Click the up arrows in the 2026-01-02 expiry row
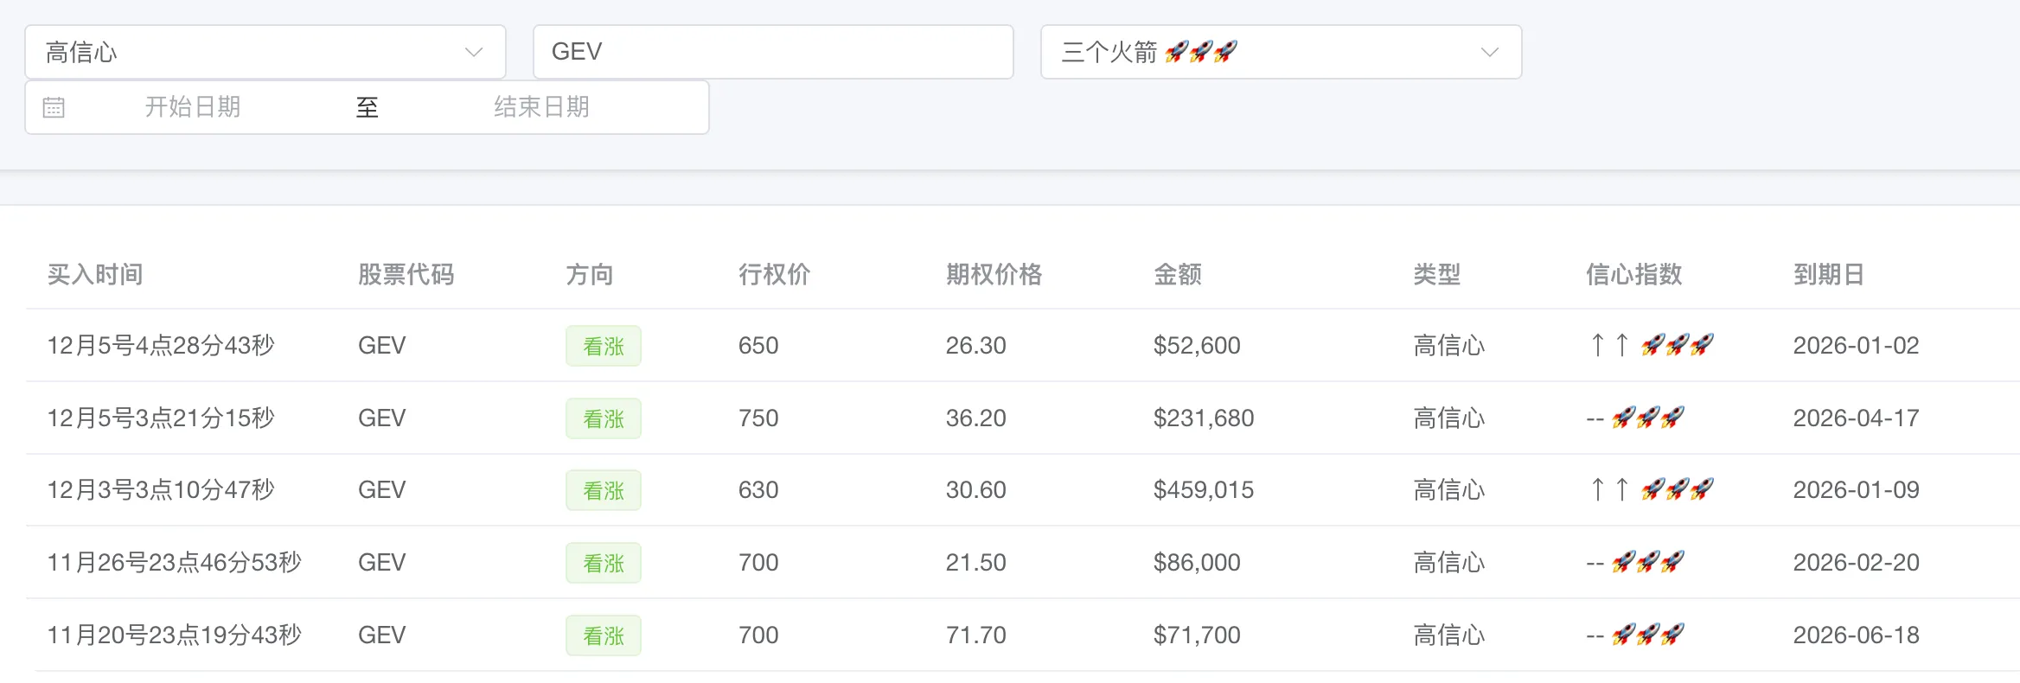Image resolution: width=2020 pixels, height=683 pixels. pos(1609,346)
